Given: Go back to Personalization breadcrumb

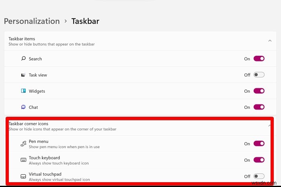Looking at the screenshot, I should (x=32, y=21).
